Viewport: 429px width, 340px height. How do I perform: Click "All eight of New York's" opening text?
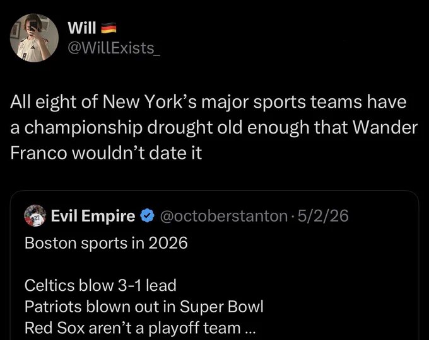pos(103,101)
